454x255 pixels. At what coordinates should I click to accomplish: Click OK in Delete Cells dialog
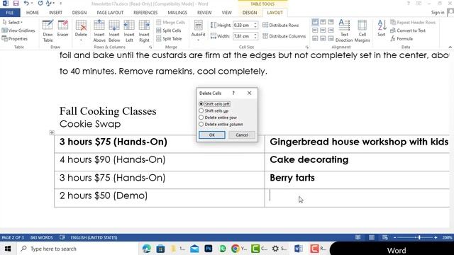click(211, 135)
